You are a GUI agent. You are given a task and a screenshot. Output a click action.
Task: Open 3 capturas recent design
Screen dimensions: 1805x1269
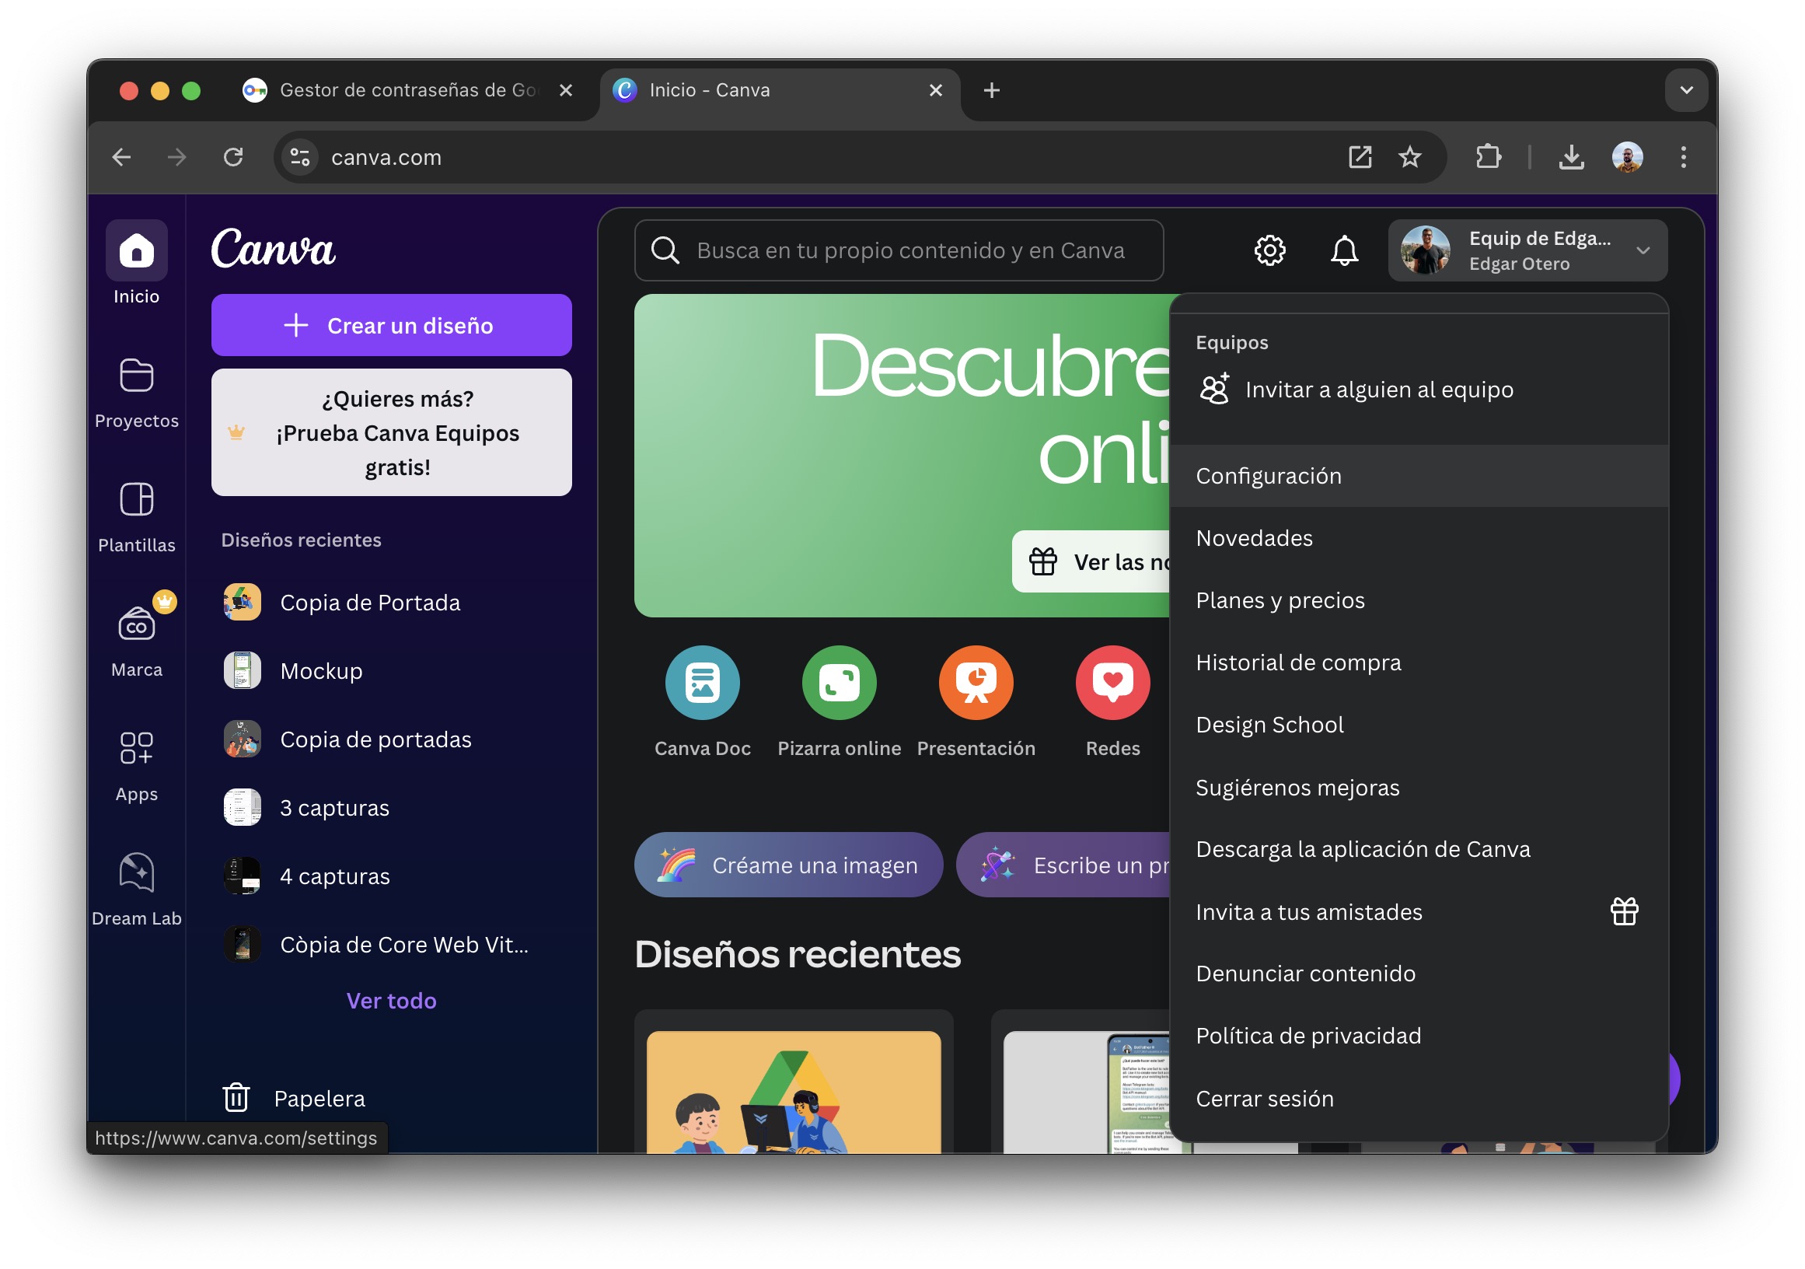(392, 808)
